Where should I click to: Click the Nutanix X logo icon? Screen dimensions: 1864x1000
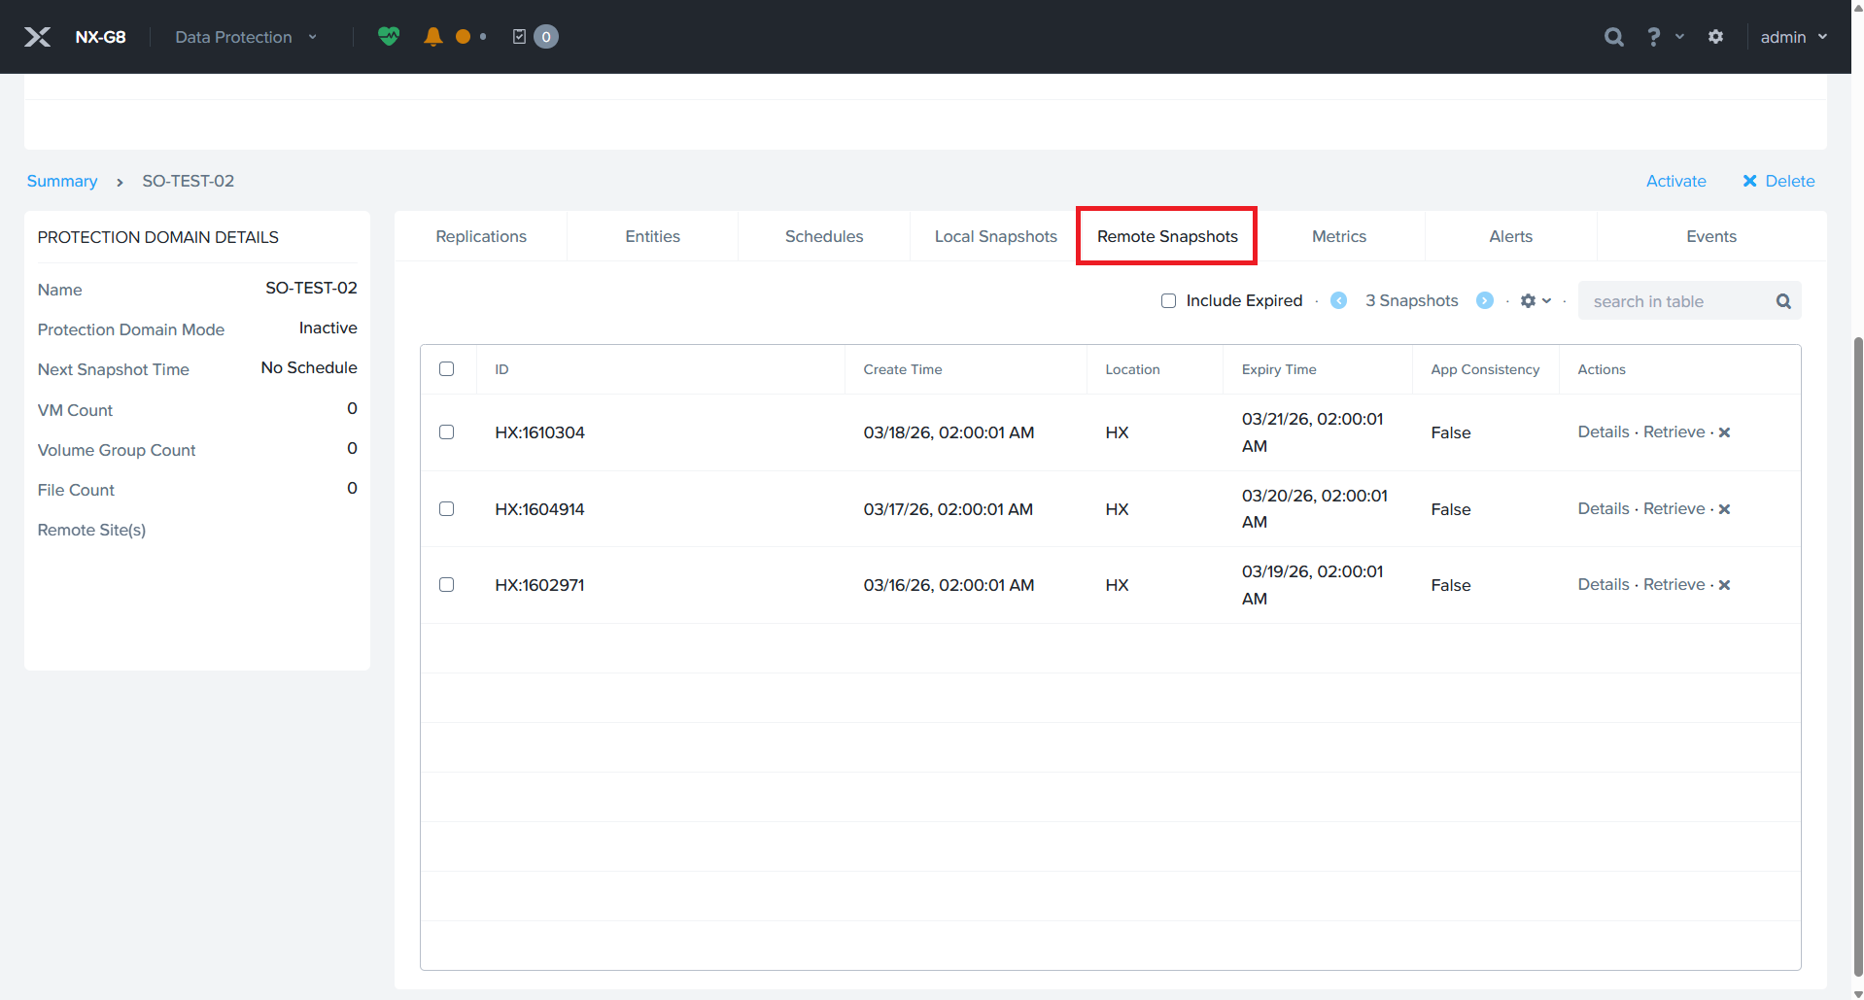click(x=37, y=37)
